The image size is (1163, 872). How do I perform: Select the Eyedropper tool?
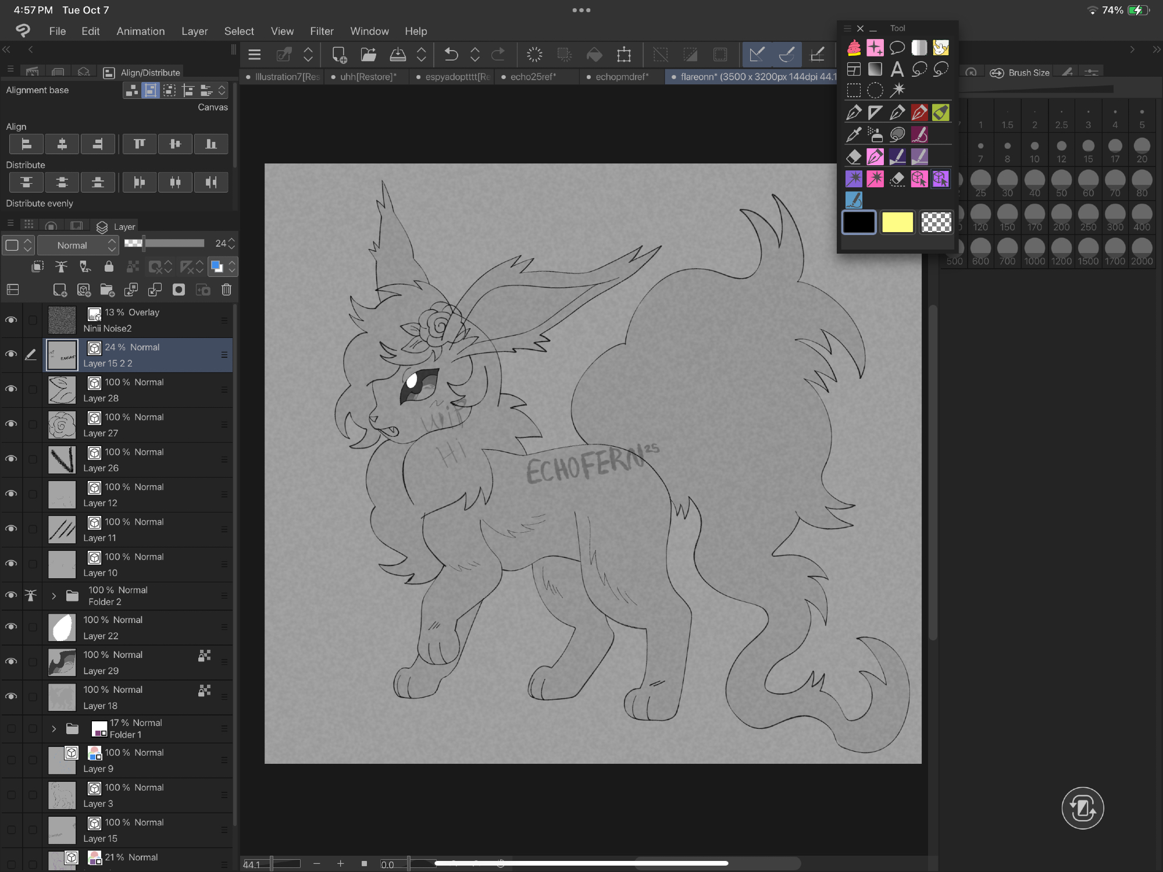click(x=854, y=134)
